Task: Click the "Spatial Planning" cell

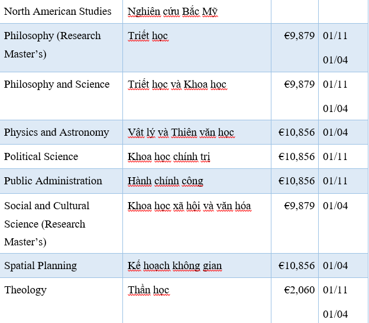Action: (x=40, y=266)
